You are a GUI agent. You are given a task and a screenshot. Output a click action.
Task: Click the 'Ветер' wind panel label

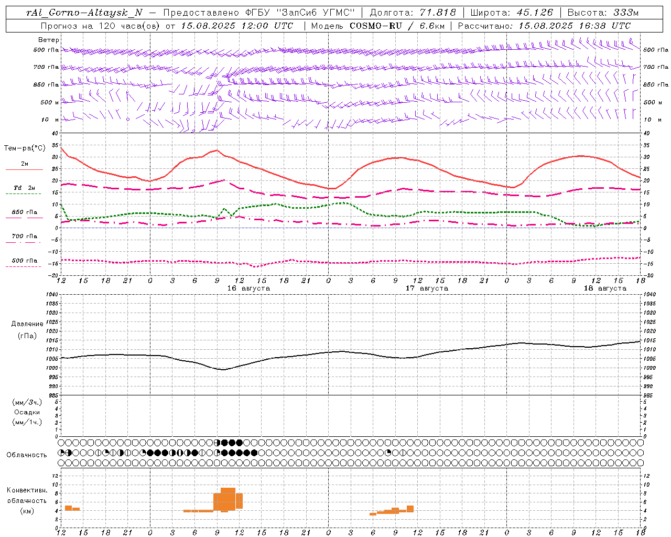tap(49, 40)
